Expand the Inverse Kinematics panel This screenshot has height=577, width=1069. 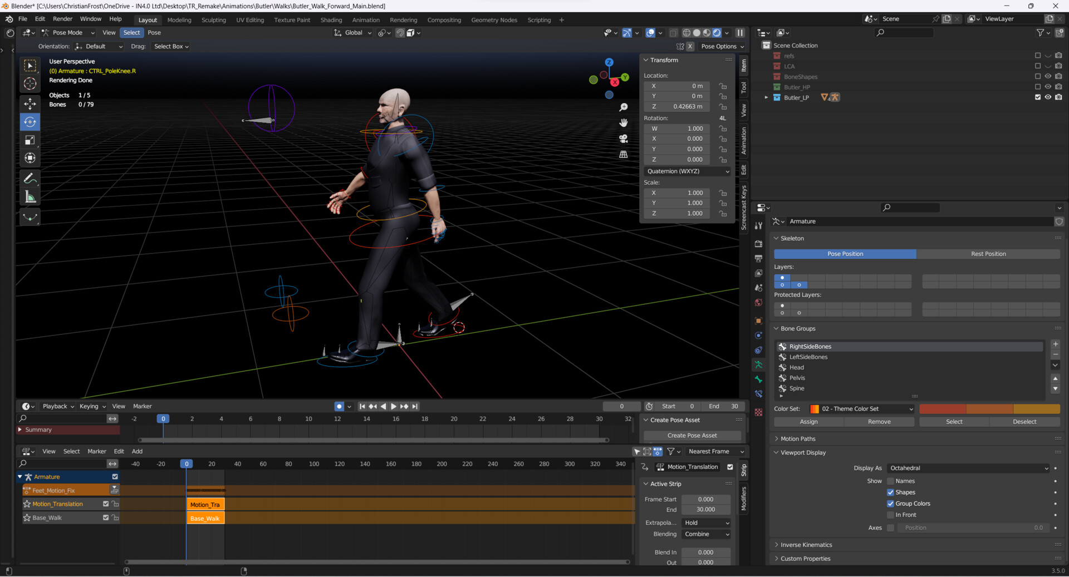click(x=806, y=545)
